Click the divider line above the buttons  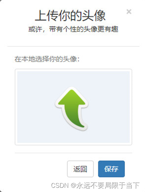point(74,153)
